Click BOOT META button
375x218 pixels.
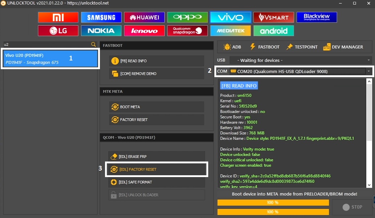click(x=157, y=107)
